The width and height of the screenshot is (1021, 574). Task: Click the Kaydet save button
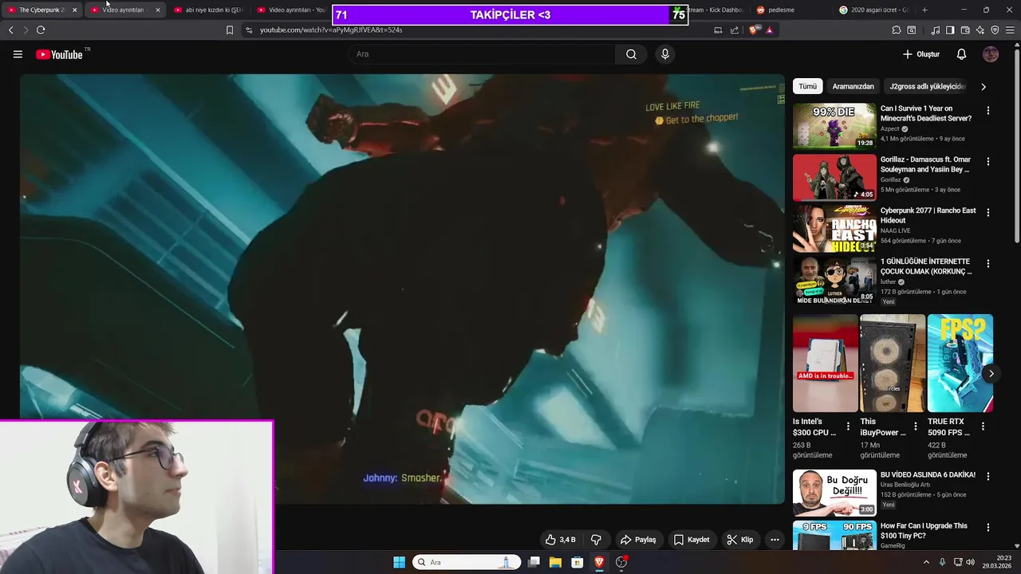coord(691,540)
